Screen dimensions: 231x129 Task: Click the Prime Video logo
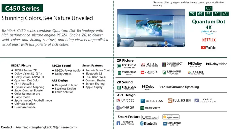[209, 32]
